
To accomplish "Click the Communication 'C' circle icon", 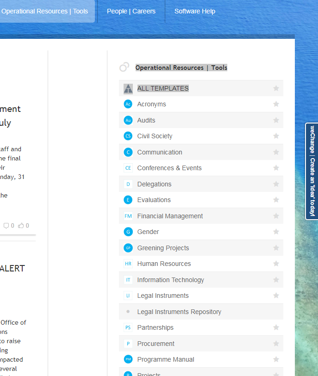I will pos(128,152).
